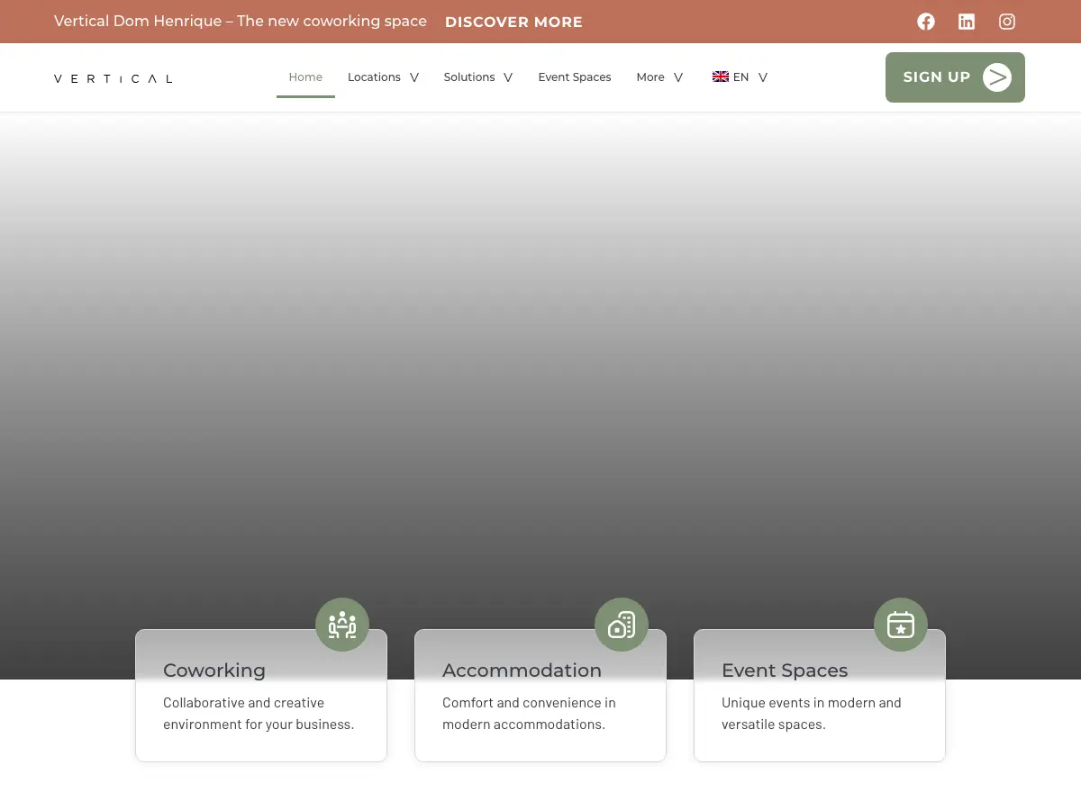Click the Coworking people icon
The height and width of the screenshot is (810, 1081).
[342, 625]
